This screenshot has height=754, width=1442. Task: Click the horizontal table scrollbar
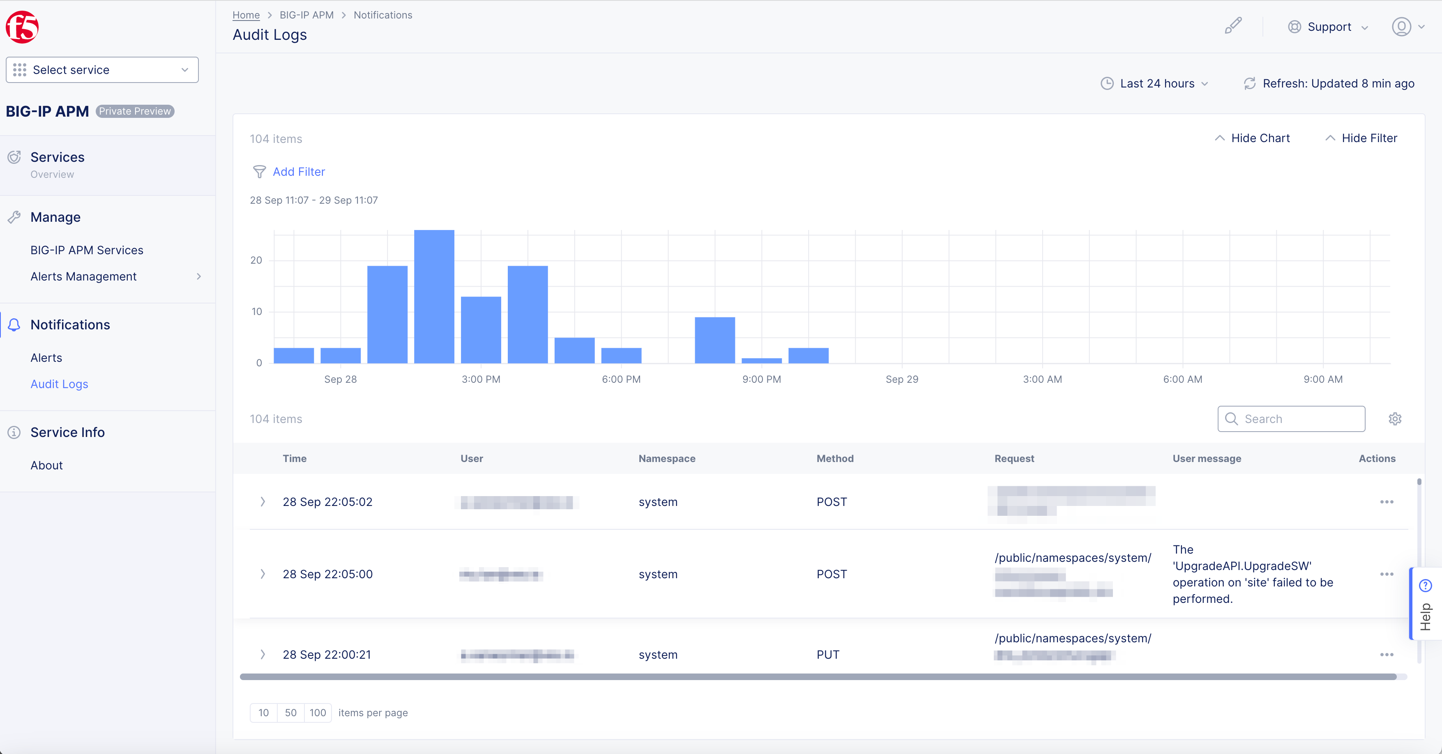(x=818, y=677)
